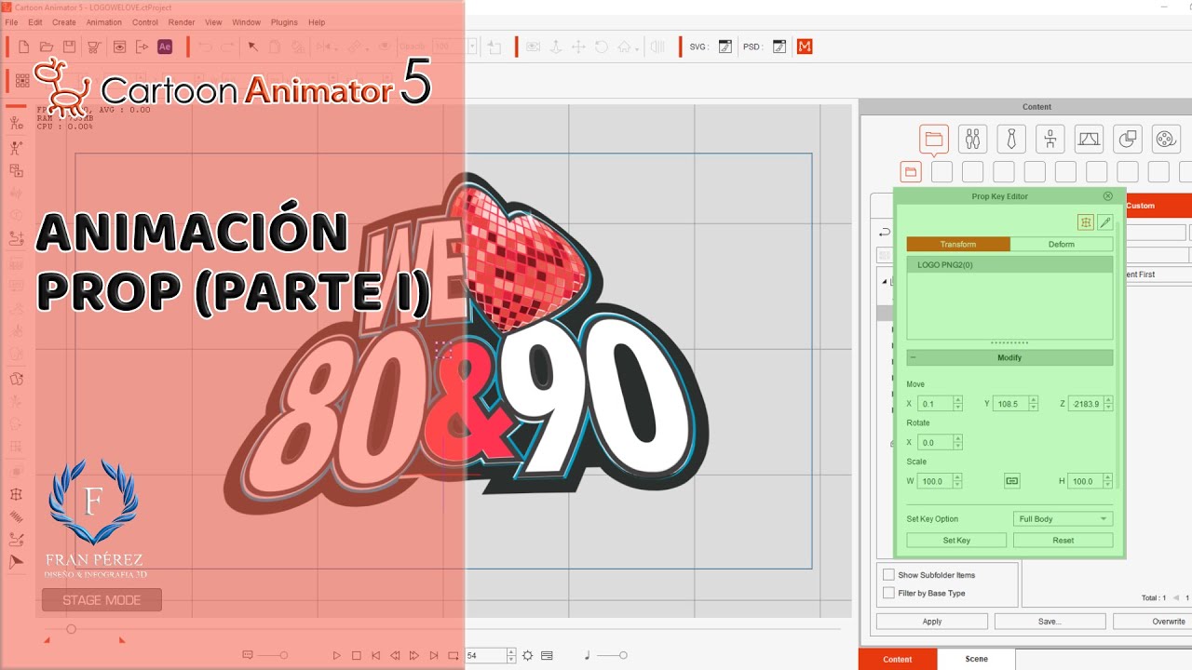1192x670 pixels.
Task: Switch to the Scene tab
Action: point(977,659)
